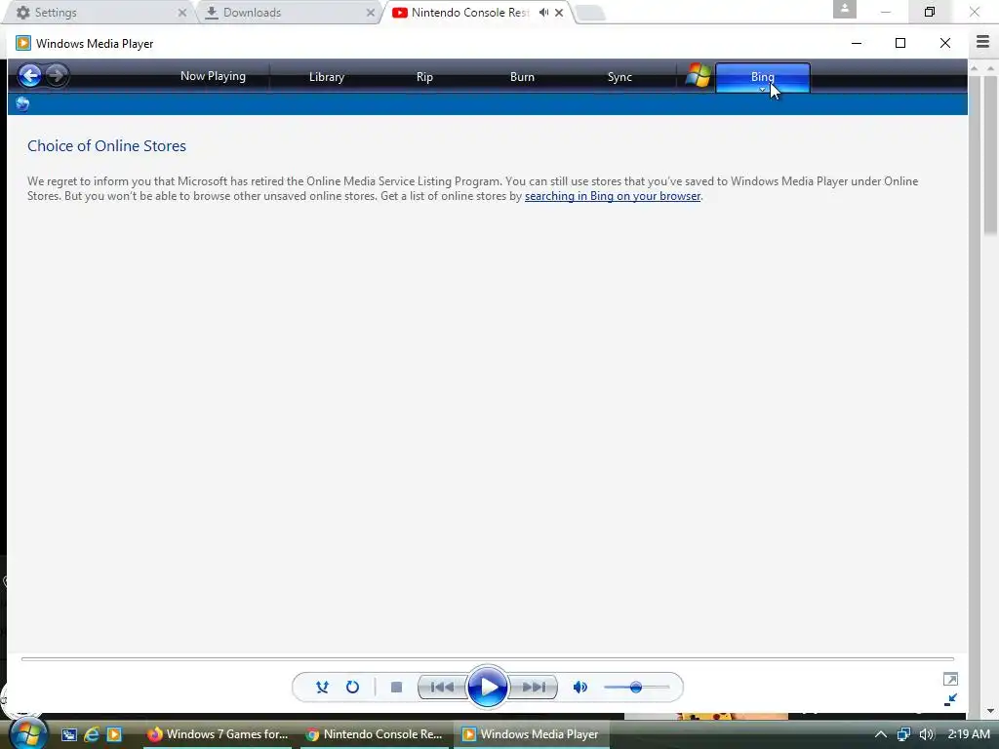Image resolution: width=999 pixels, height=749 pixels.
Task: Click the volume slider handle
Action: coord(635,688)
